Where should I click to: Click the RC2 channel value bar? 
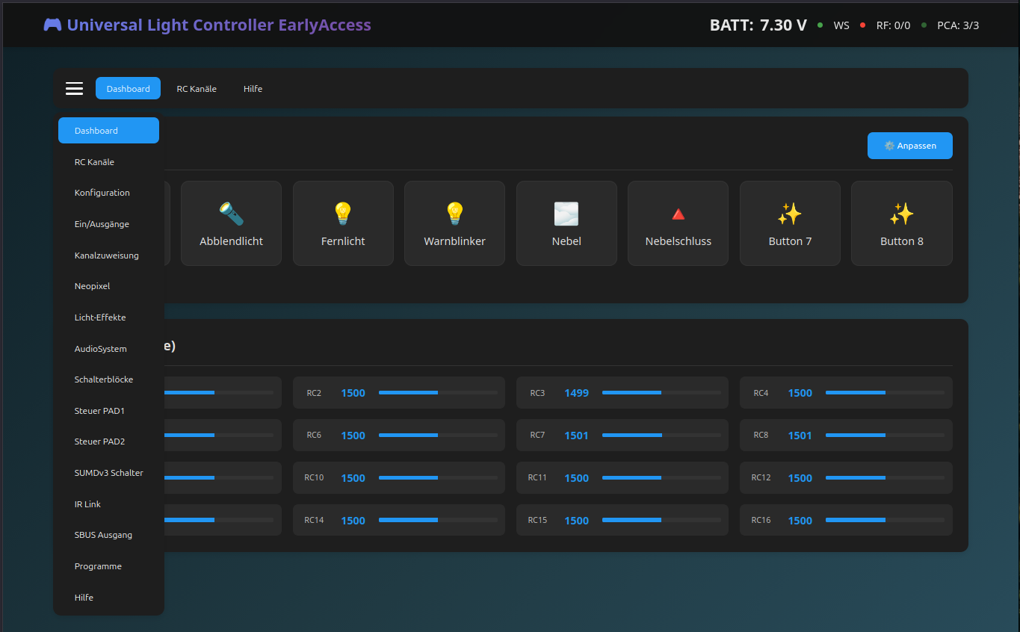[x=437, y=392]
